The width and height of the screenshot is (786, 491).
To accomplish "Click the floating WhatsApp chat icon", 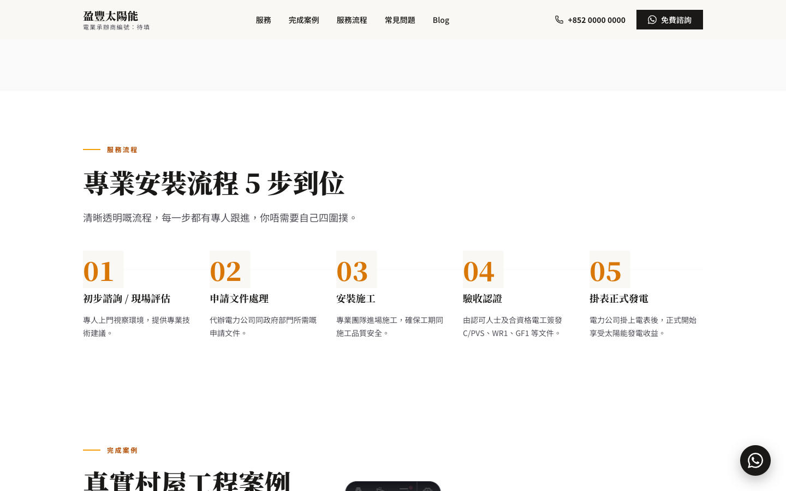I will coord(755,460).
